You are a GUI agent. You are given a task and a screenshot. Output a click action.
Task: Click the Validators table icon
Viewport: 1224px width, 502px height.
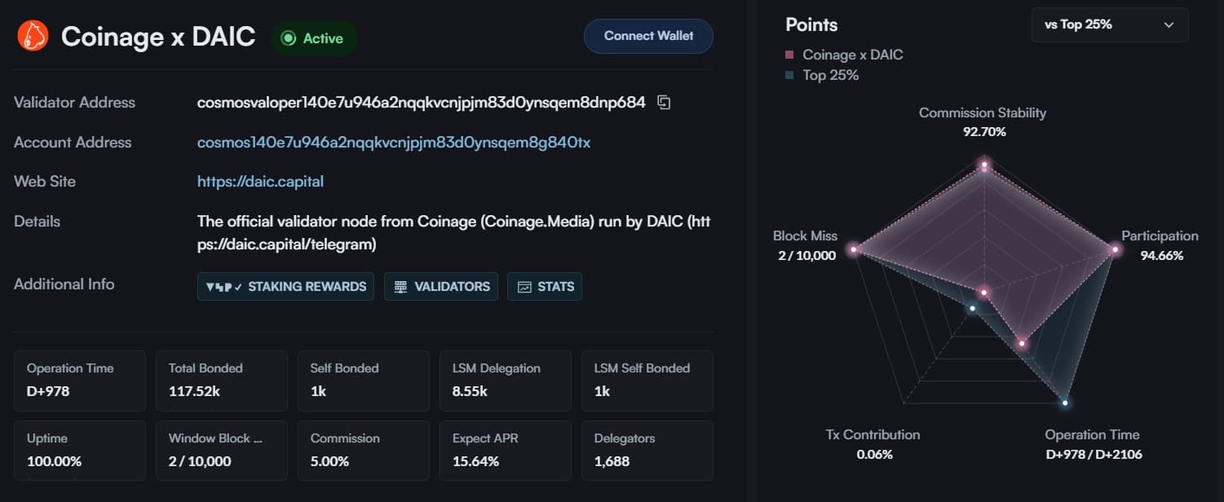point(400,287)
